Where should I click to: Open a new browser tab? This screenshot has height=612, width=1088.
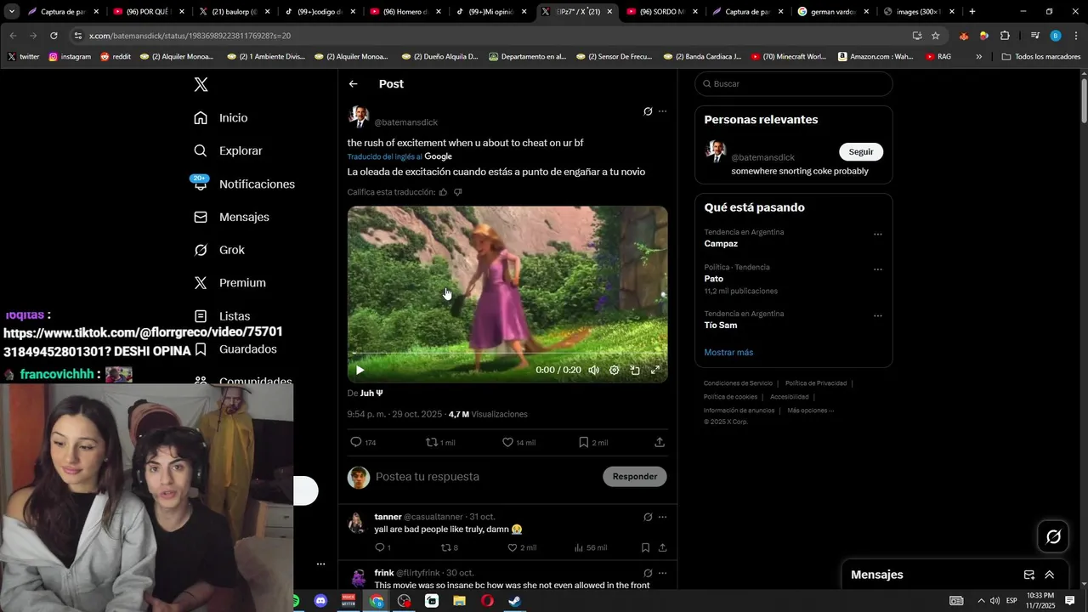pyautogui.click(x=972, y=12)
